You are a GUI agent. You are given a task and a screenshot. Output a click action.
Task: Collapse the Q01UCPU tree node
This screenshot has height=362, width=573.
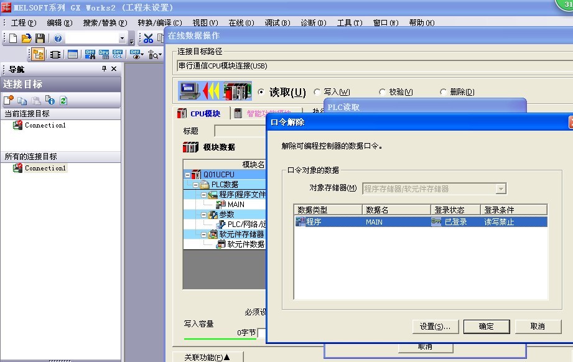[187, 175]
